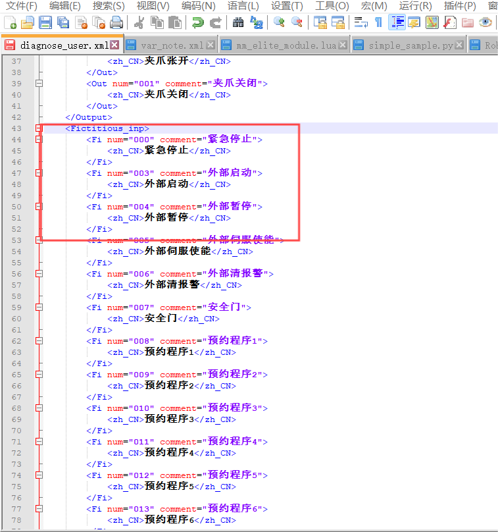Click the Find and Replace icon

(x=256, y=22)
